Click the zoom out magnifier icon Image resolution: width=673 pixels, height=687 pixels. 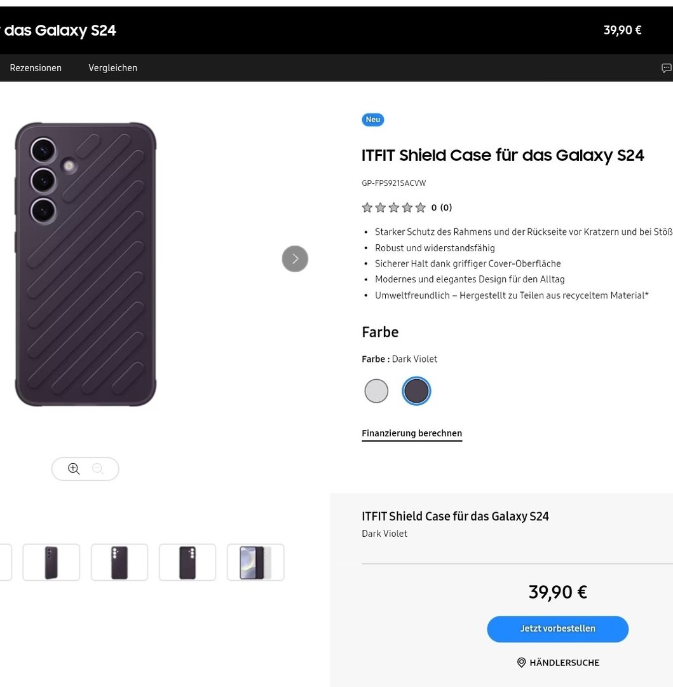coord(98,469)
